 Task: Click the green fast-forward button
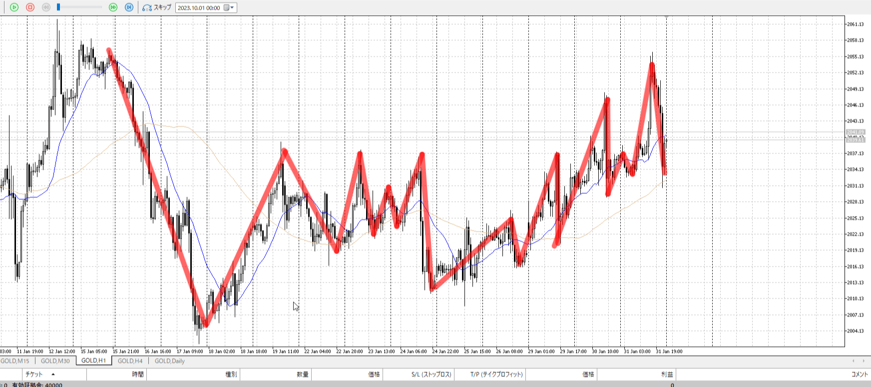[x=113, y=7]
